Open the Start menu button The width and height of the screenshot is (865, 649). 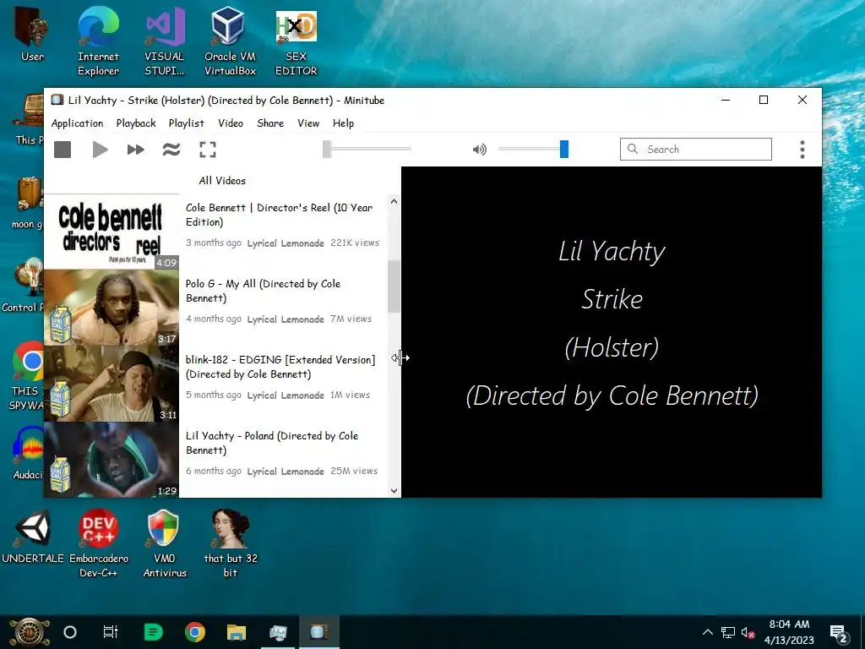29,632
